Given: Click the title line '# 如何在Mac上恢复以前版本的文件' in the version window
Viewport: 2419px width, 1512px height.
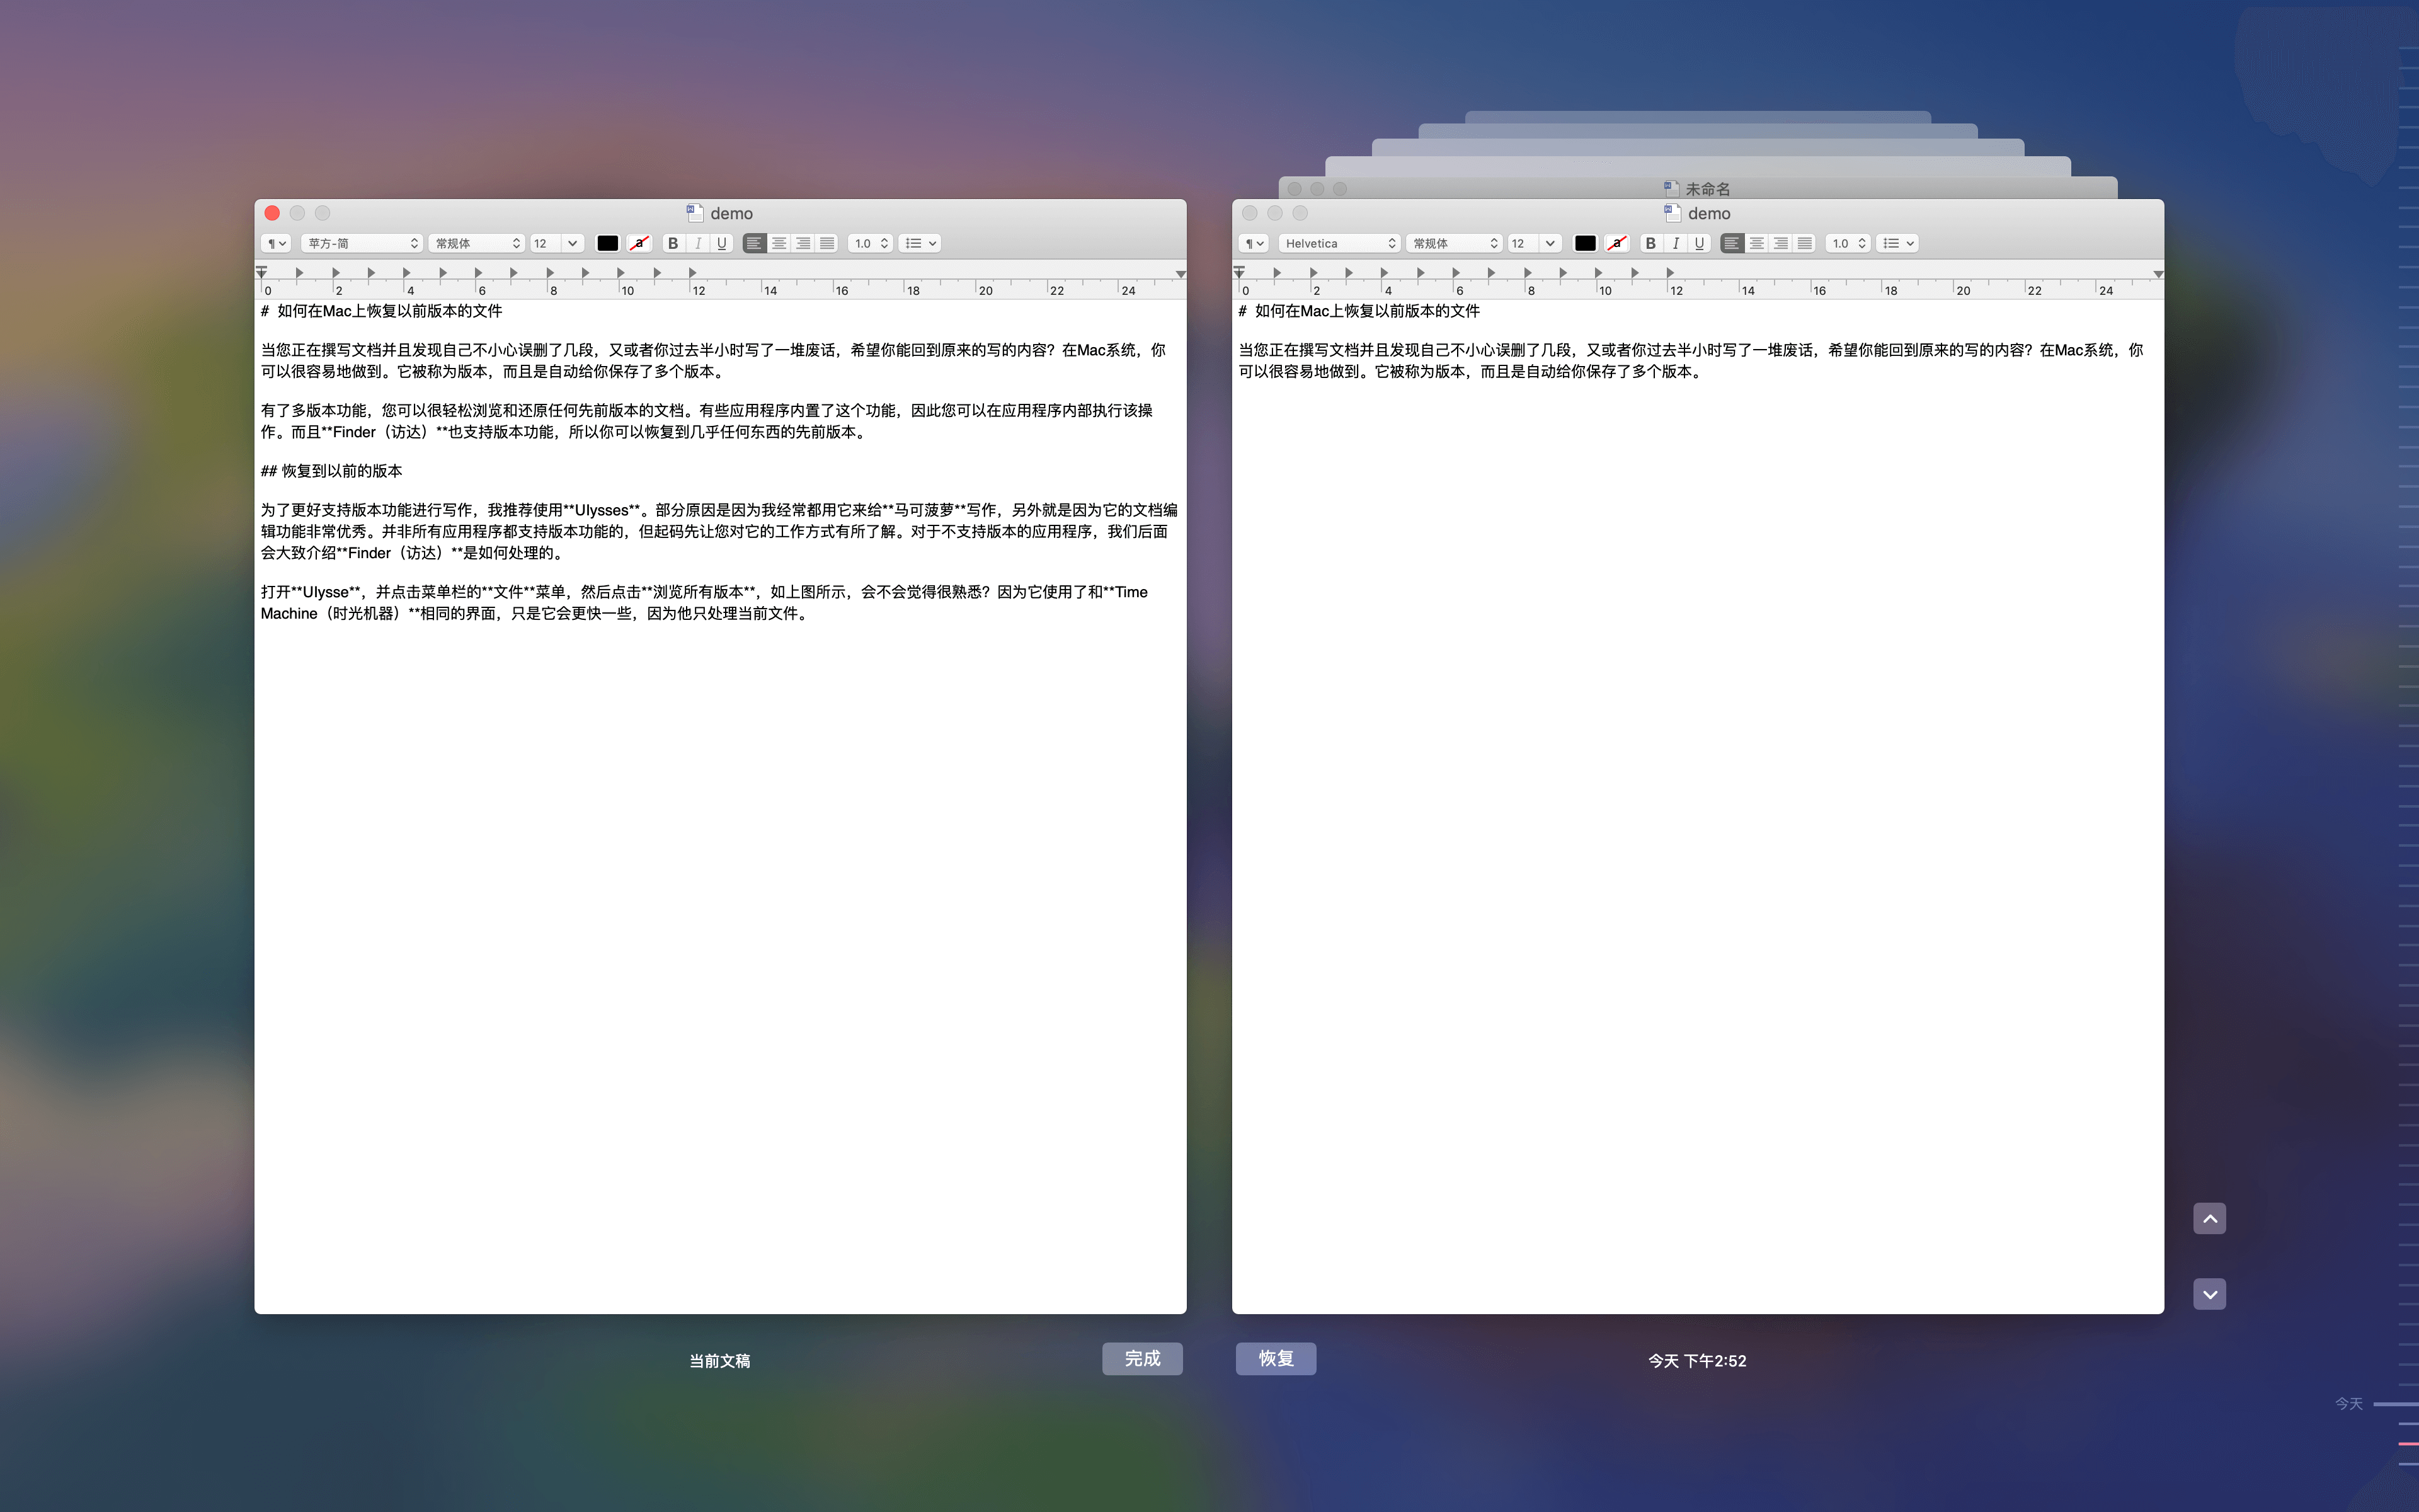Looking at the screenshot, I should pyautogui.click(x=1359, y=311).
